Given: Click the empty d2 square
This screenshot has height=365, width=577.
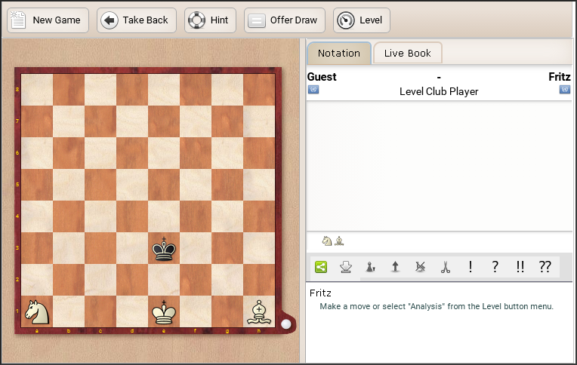Looking at the screenshot, I should click(x=132, y=280).
